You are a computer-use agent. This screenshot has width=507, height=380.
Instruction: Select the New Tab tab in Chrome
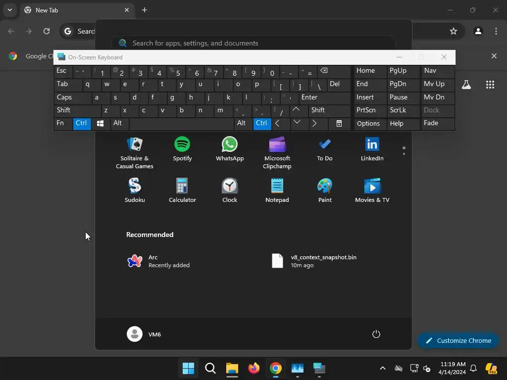pyautogui.click(x=76, y=10)
